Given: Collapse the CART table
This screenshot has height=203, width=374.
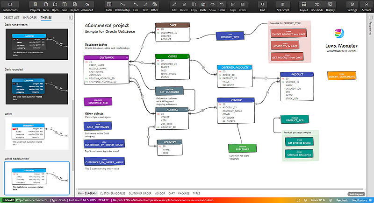Looking at the screenshot, I should coord(188,25).
